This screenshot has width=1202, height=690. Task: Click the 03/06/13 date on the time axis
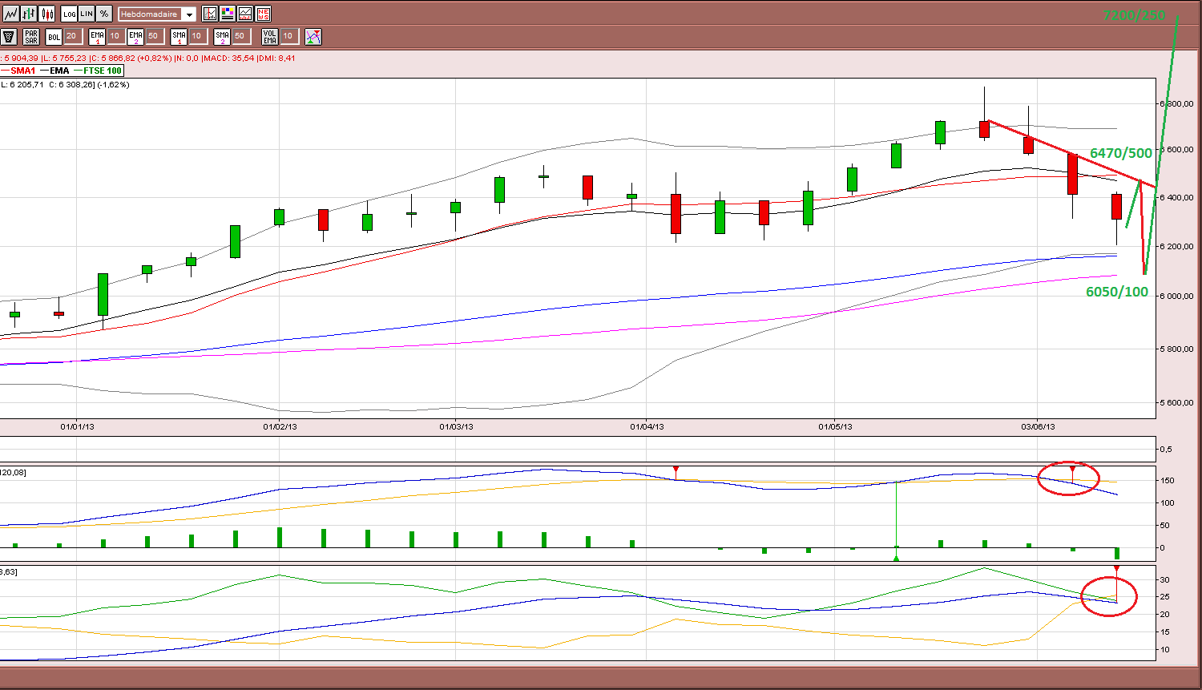coord(1038,426)
